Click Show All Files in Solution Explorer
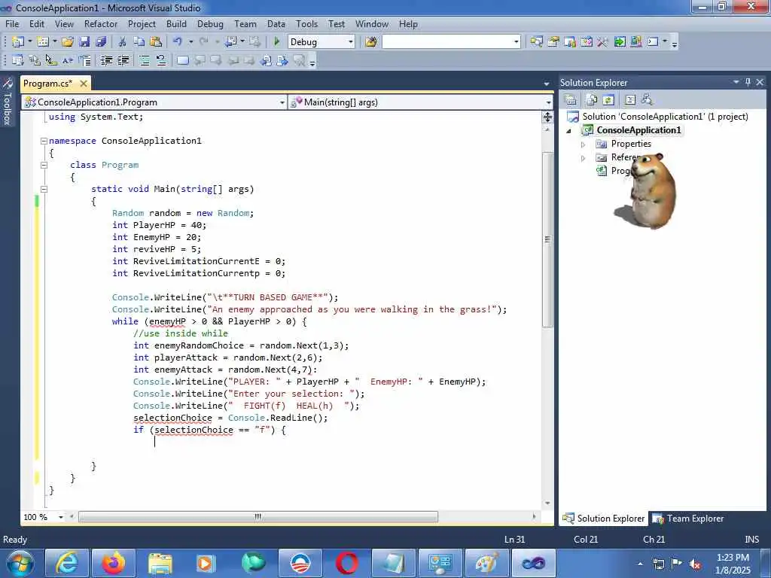771x578 pixels. 591,100
